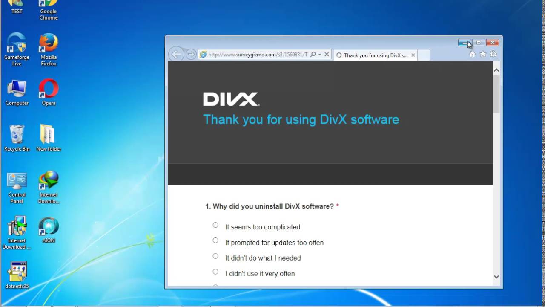Click the 'Why did you uninstall DivX software?' question

click(272, 206)
